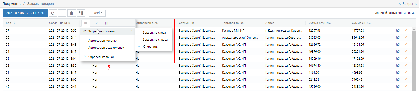The height and width of the screenshot is (91, 419).
Task: Open order 57 with edit icon
Action: (x=398, y=30)
